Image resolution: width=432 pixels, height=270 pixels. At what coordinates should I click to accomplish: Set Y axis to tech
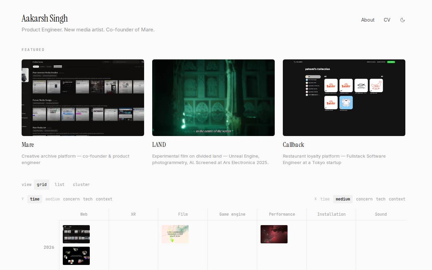88,199
